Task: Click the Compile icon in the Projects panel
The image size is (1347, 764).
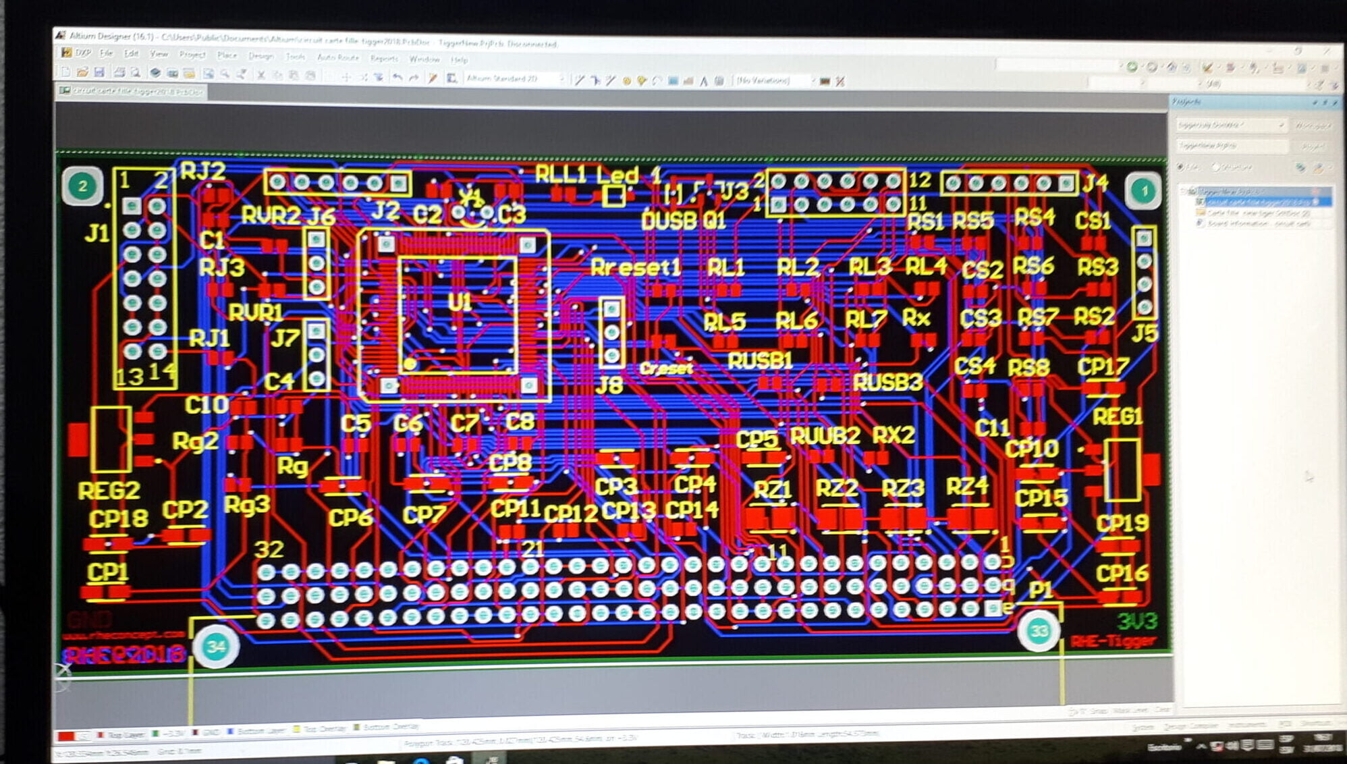Action: (1300, 168)
